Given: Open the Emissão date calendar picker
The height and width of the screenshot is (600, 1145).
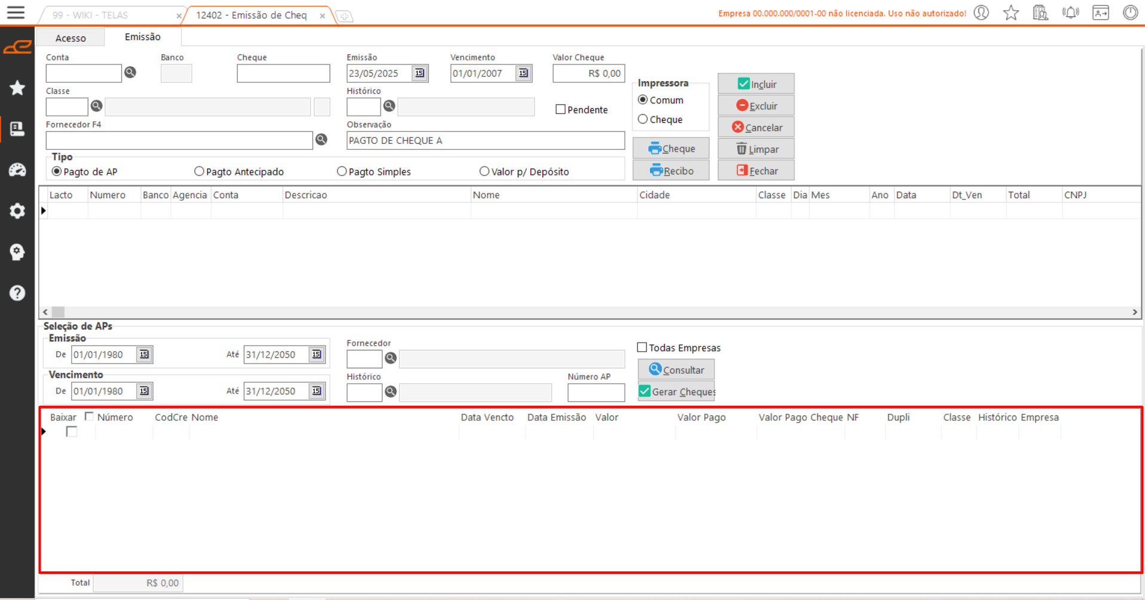Looking at the screenshot, I should click(x=420, y=73).
